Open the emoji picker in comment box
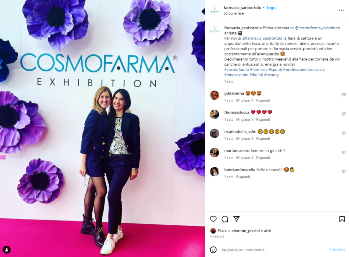 (x=213, y=250)
